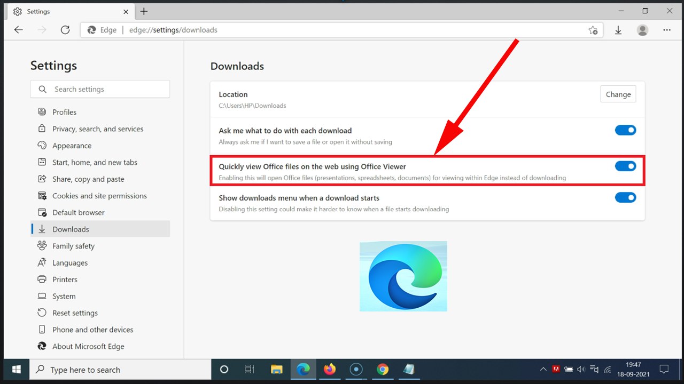Open Start, home, and new tabs
Image resolution: width=684 pixels, height=384 pixels.
[x=95, y=162]
